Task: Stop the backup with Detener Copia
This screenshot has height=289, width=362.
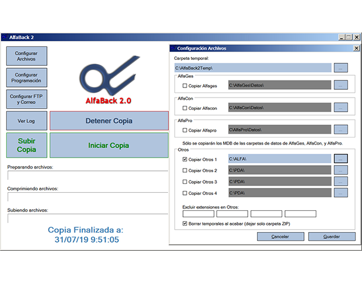Action: [x=109, y=120]
